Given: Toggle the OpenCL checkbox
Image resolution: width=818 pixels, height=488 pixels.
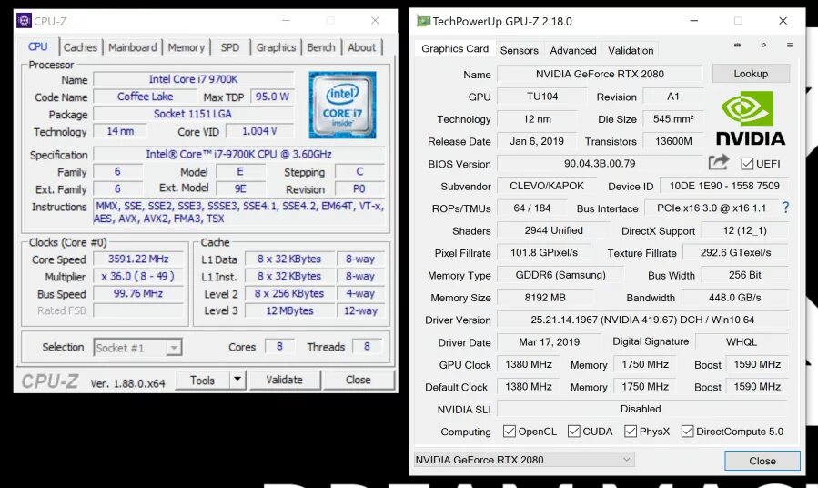Looking at the screenshot, I should 510,432.
